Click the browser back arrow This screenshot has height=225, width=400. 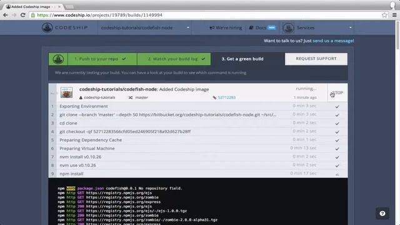[6, 15]
